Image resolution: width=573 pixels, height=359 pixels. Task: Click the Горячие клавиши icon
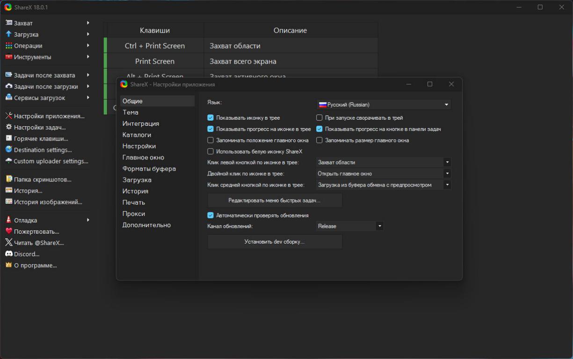click(x=8, y=138)
